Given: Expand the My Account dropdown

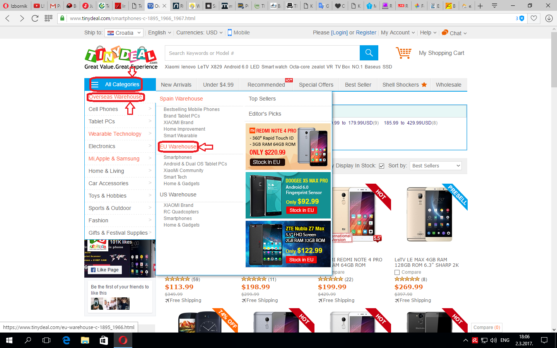Looking at the screenshot, I should [398, 32].
